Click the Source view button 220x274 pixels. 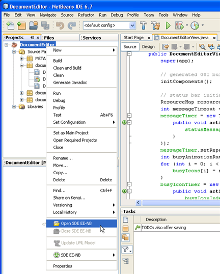(x=130, y=47)
